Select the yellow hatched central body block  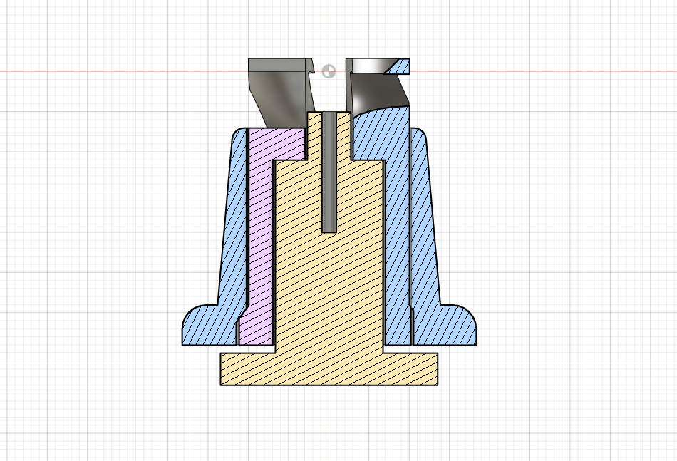(x=329, y=285)
